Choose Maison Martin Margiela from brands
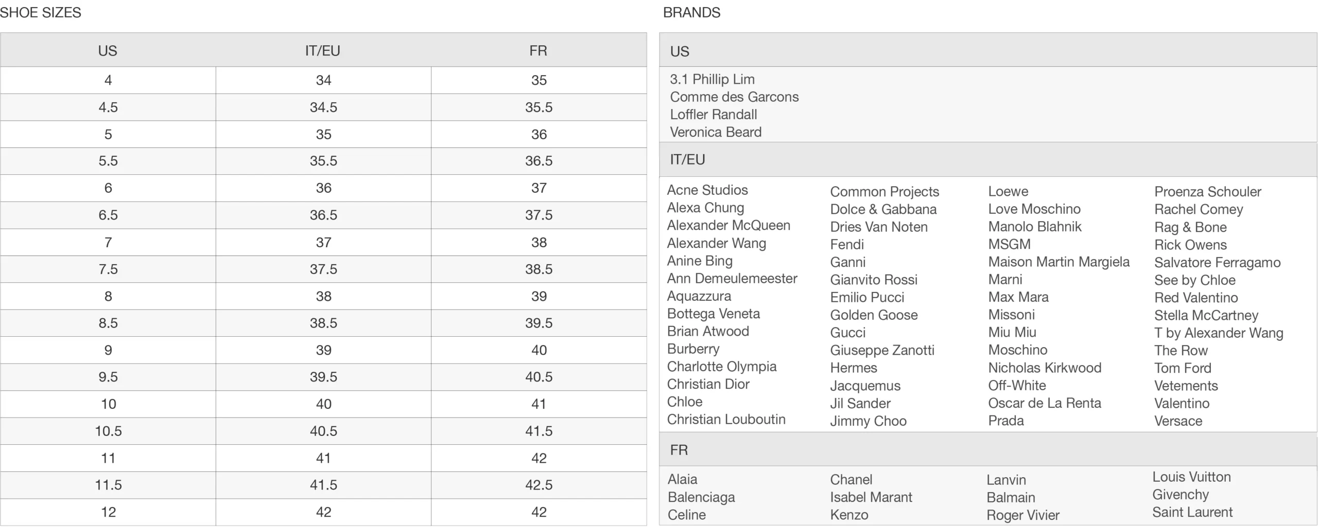The width and height of the screenshot is (1318, 527). [x=1059, y=262]
